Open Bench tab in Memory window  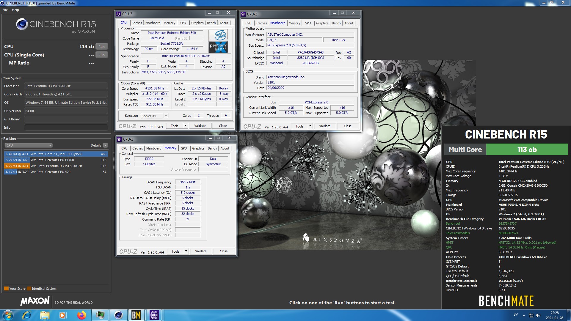212,148
